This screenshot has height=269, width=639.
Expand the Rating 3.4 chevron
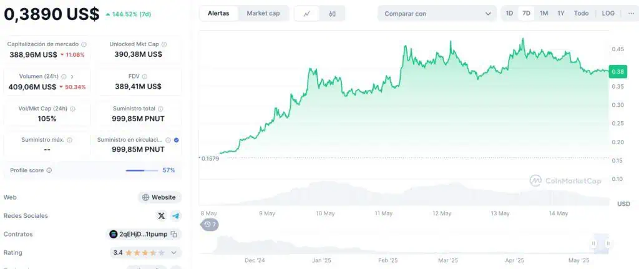(x=173, y=253)
